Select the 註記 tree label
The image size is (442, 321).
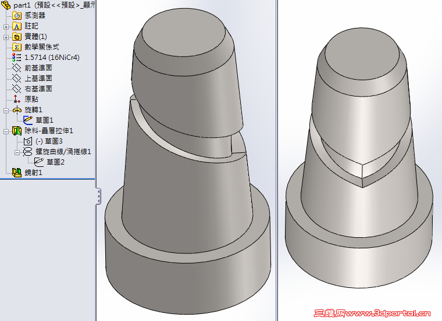(x=31, y=26)
